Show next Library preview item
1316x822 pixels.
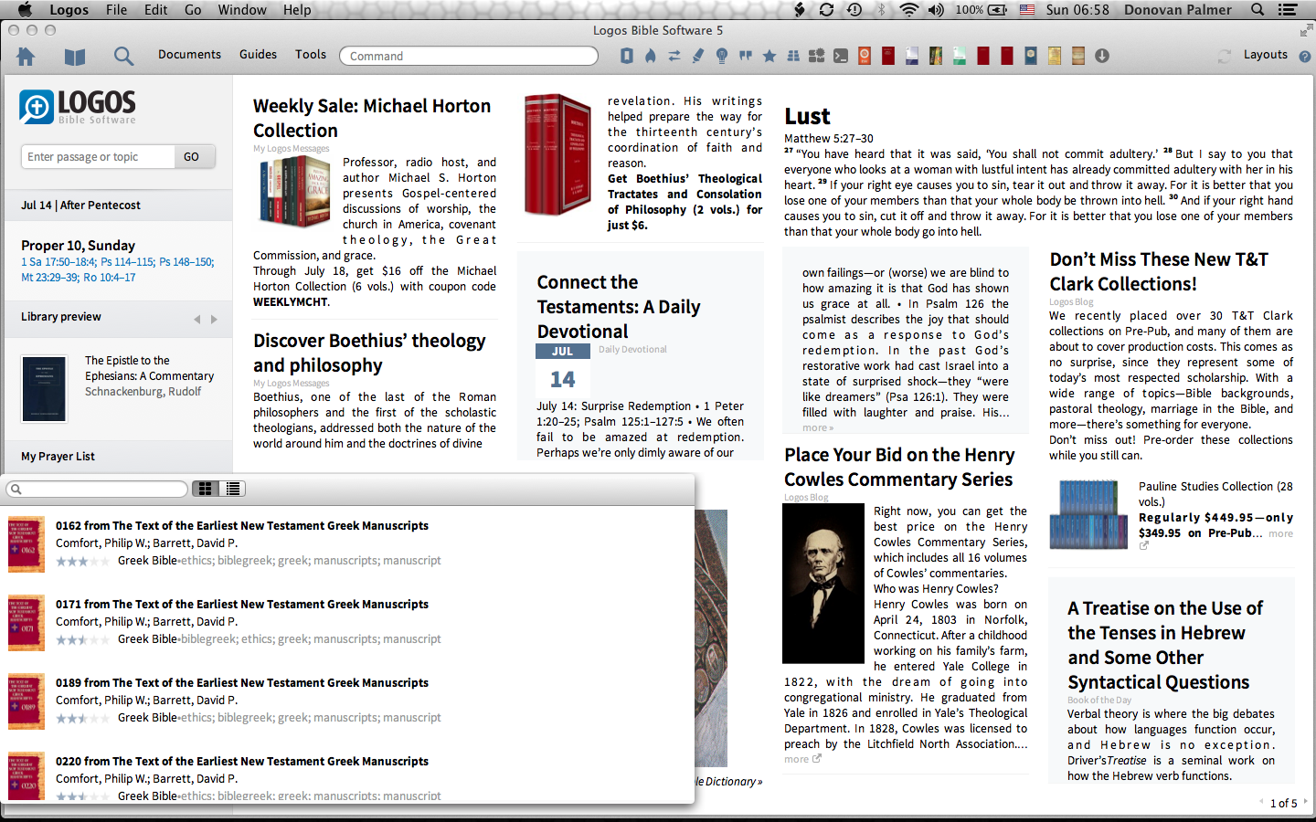coord(214,319)
